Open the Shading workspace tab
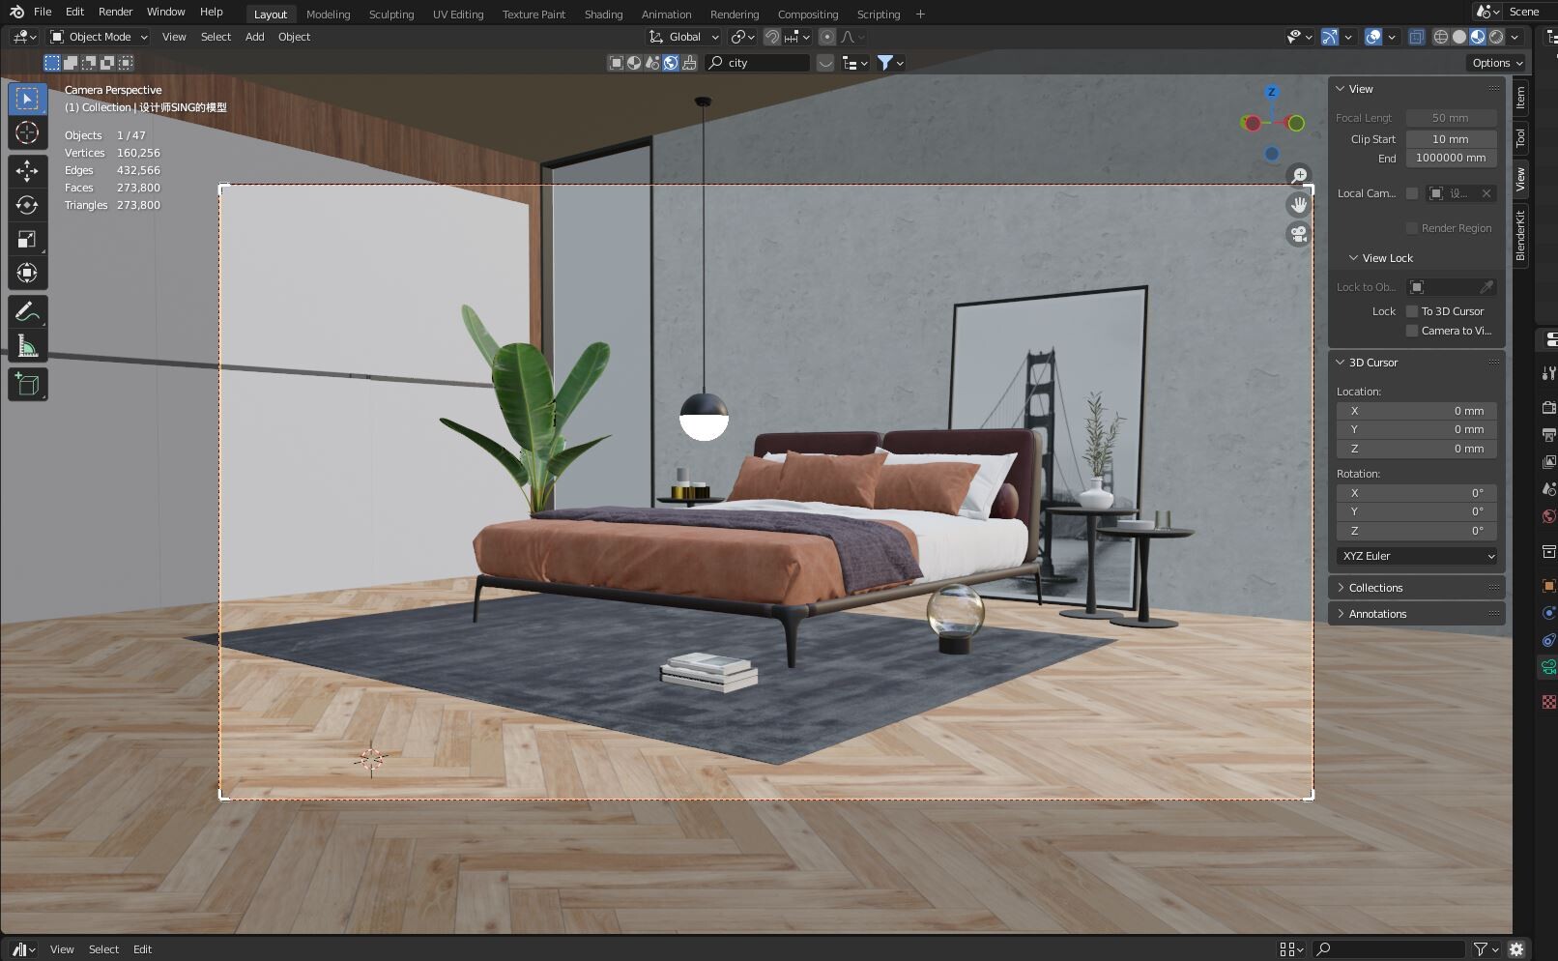Viewport: 1558px width, 961px height. [603, 14]
